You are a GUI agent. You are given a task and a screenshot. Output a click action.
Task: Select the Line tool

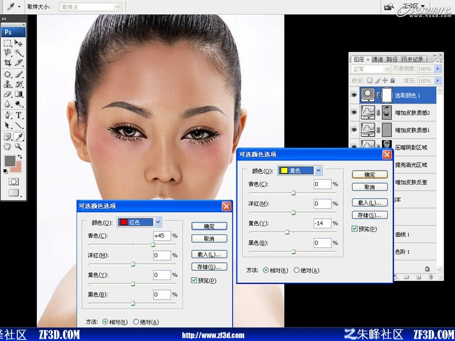click(x=19, y=125)
